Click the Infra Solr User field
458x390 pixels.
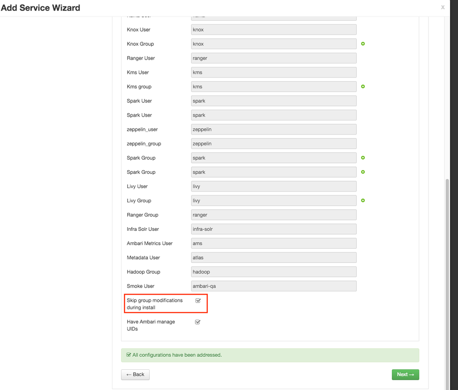(274, 229)
